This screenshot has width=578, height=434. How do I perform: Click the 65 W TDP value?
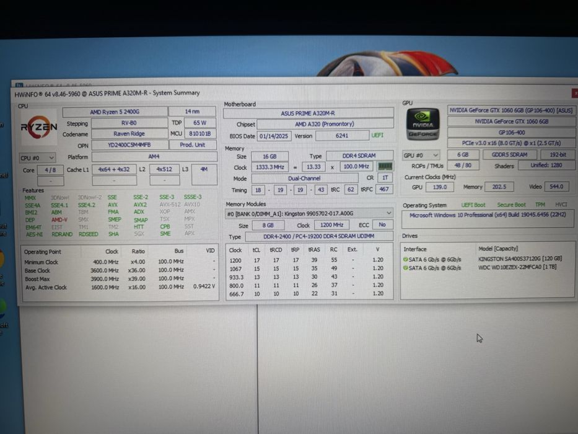pyautogui.click(x=200, y=123)
